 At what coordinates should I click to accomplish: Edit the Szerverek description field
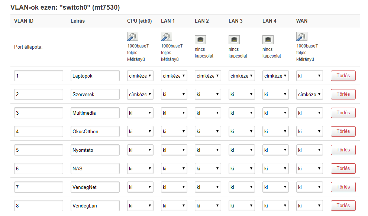(95, 94)
